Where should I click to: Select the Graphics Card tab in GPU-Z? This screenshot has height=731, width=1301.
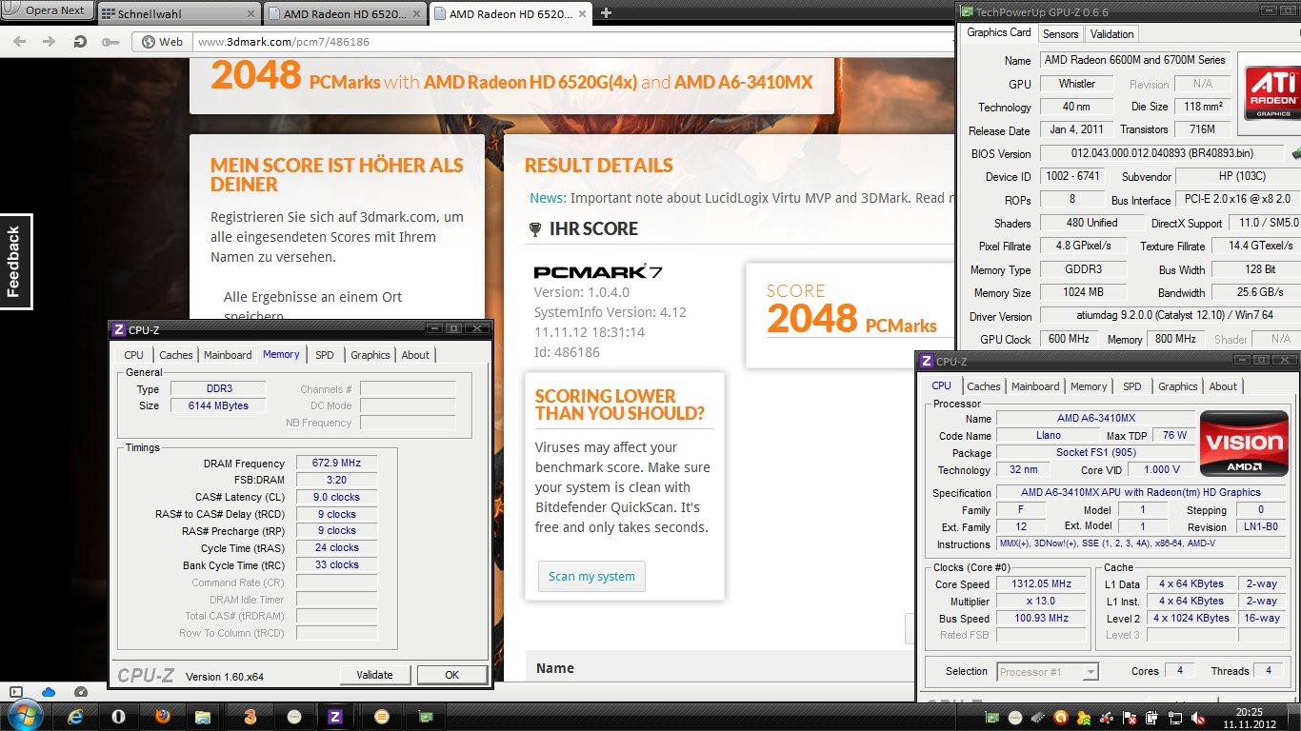(x=998, y=32)
